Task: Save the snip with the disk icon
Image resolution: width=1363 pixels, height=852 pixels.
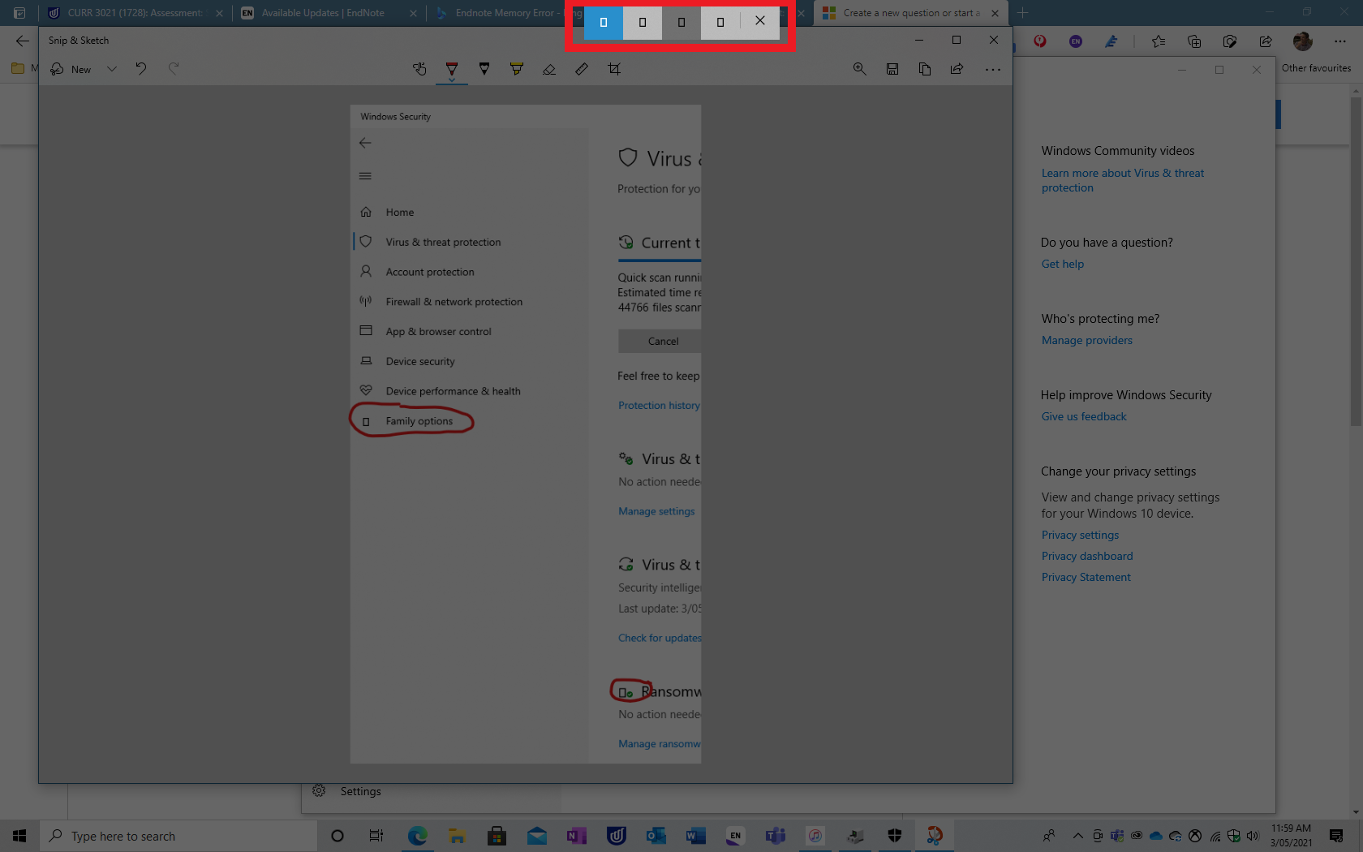Action: [892, 69]
